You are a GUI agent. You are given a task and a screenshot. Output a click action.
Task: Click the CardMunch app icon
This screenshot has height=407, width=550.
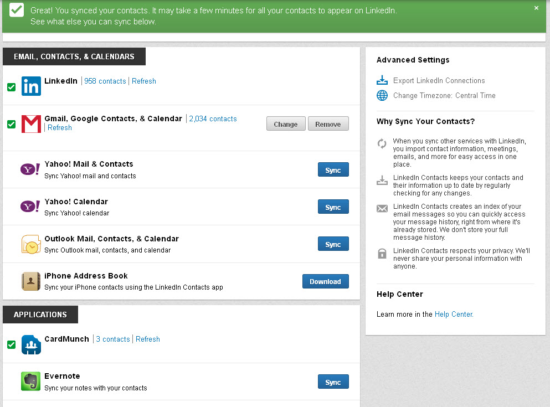tap(31, 344)
